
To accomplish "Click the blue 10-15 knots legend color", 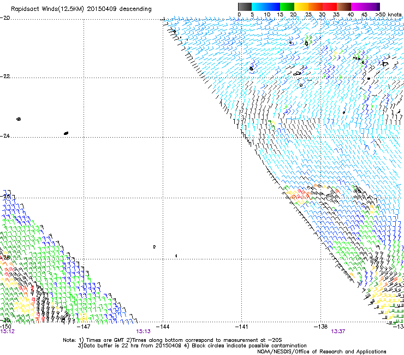I will click(x=273, y=7).
